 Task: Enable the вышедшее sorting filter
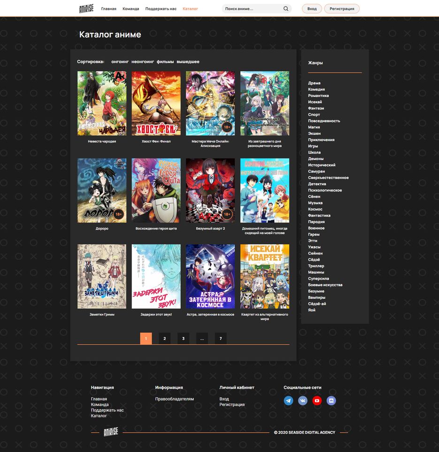click(188, 62)
